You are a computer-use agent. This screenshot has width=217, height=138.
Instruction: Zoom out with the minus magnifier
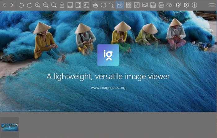pos(46,5)
